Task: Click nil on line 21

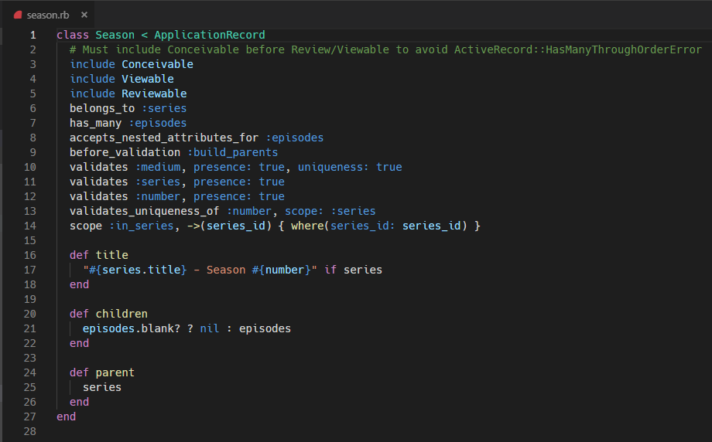Action: (x=209, y=328)
